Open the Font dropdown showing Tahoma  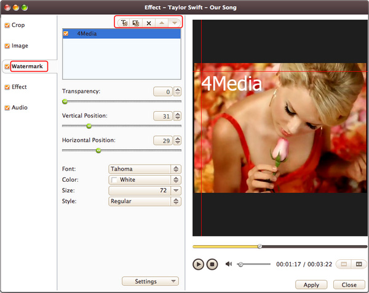tap(145, 169)
